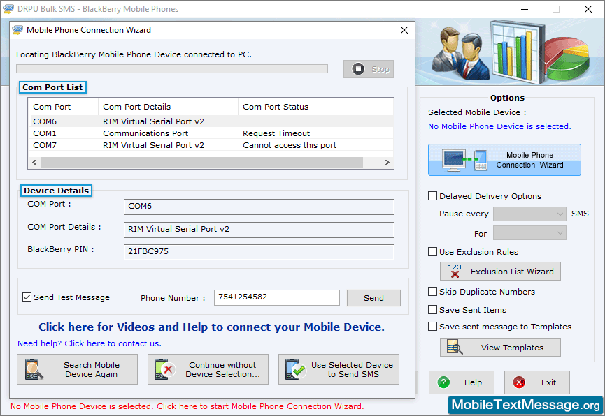Click the Stop button text
Viewport: 605px width, 416px height.
tap(380, 69)
